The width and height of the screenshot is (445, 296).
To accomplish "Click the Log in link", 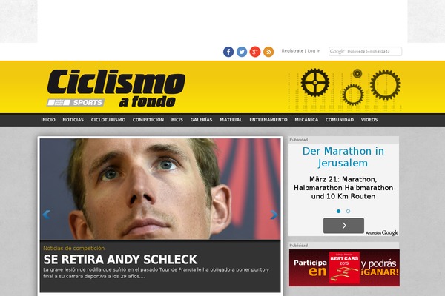I will pyautogui.click(x=314, y=51).
